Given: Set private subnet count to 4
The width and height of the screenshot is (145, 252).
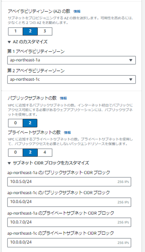Looking at the screenshot, I should (x=45, y=153).
